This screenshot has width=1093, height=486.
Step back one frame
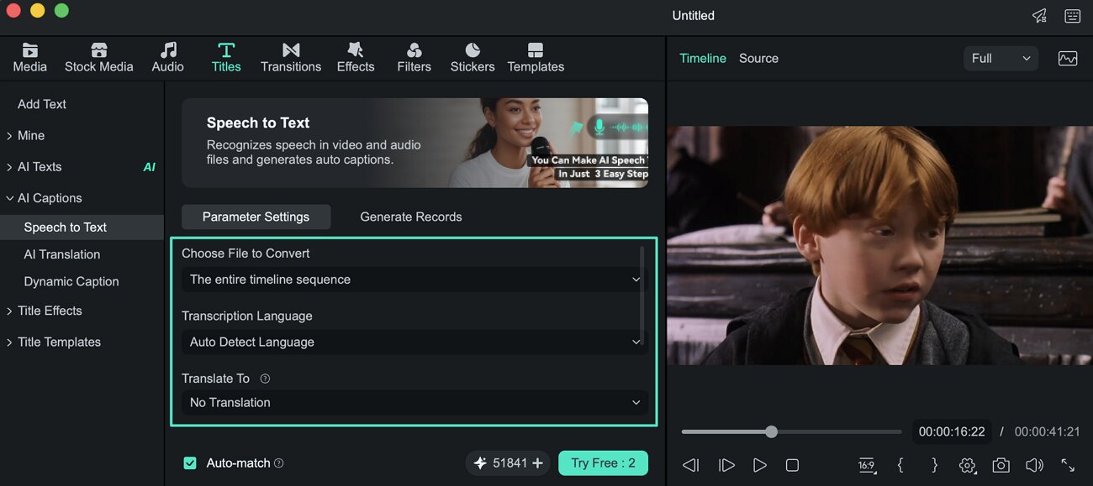(x=691, y=465)
